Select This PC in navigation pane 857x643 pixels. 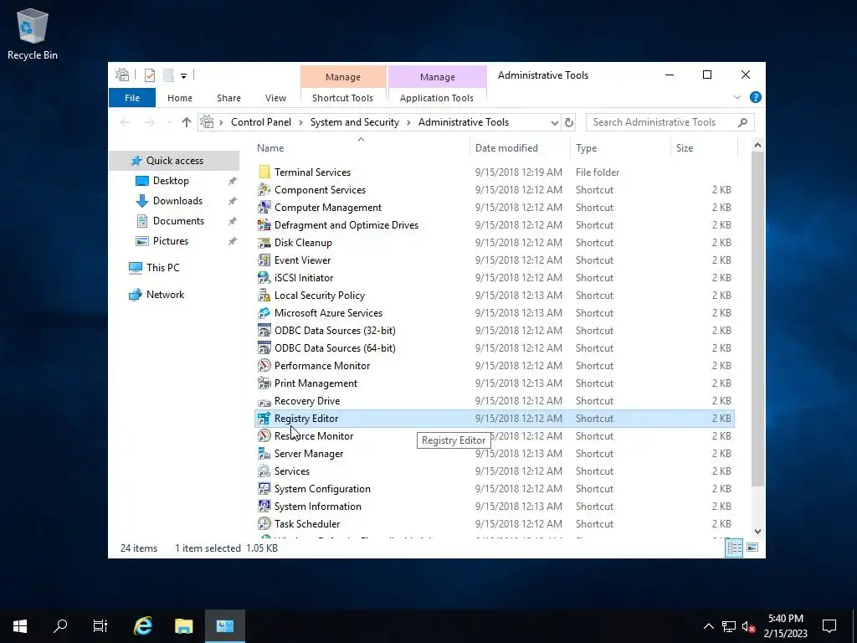click(x=162, y=268)
